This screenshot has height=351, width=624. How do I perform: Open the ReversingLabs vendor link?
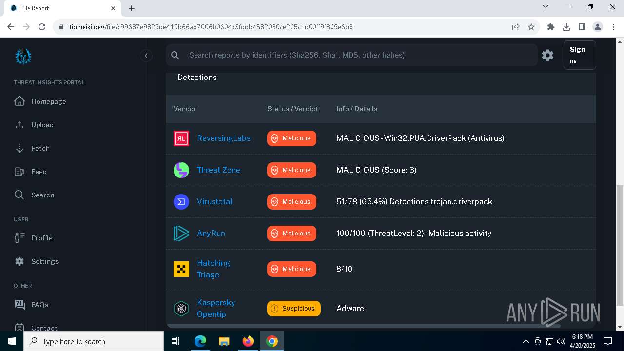click(223, 138)
